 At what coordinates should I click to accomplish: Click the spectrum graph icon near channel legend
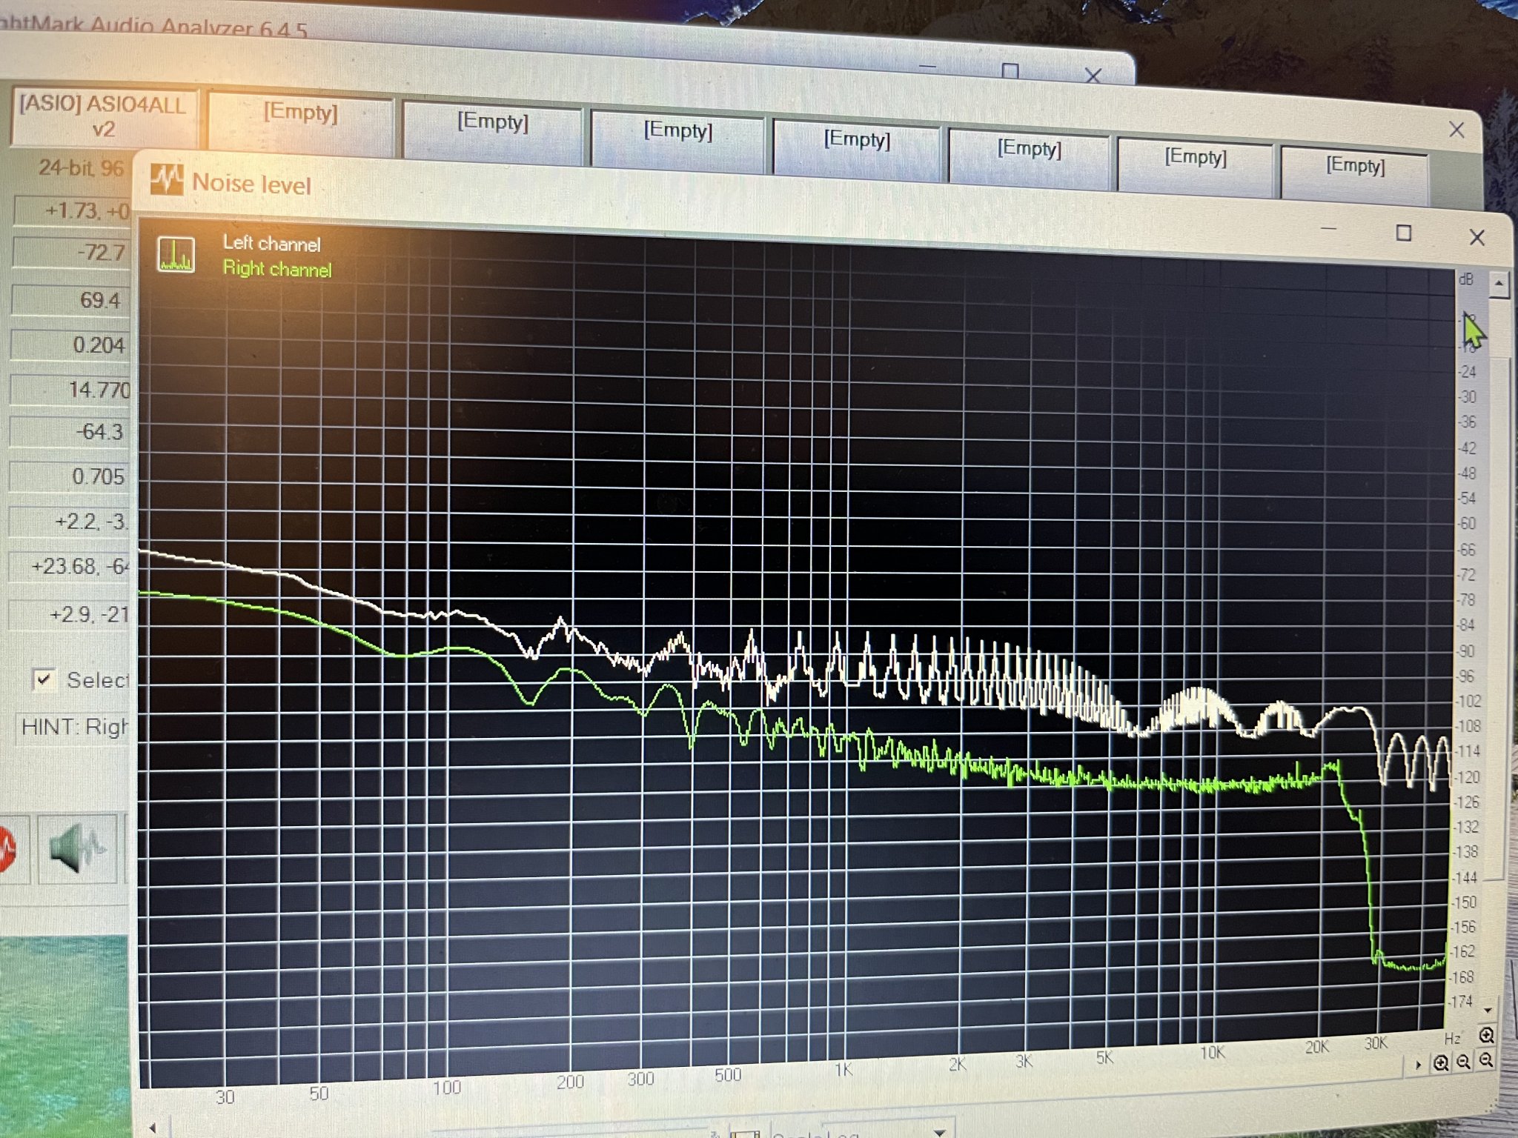[x=176, y=254]
